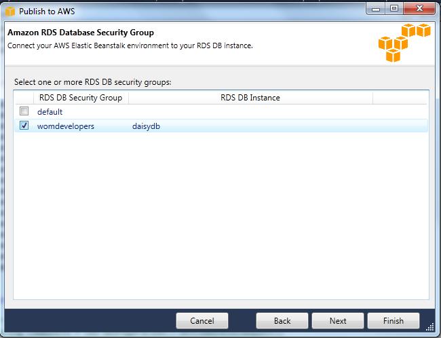Click the RDS DB Security Group column header
This screenshot has height=338, width=441.
click(x=81, y=98)
